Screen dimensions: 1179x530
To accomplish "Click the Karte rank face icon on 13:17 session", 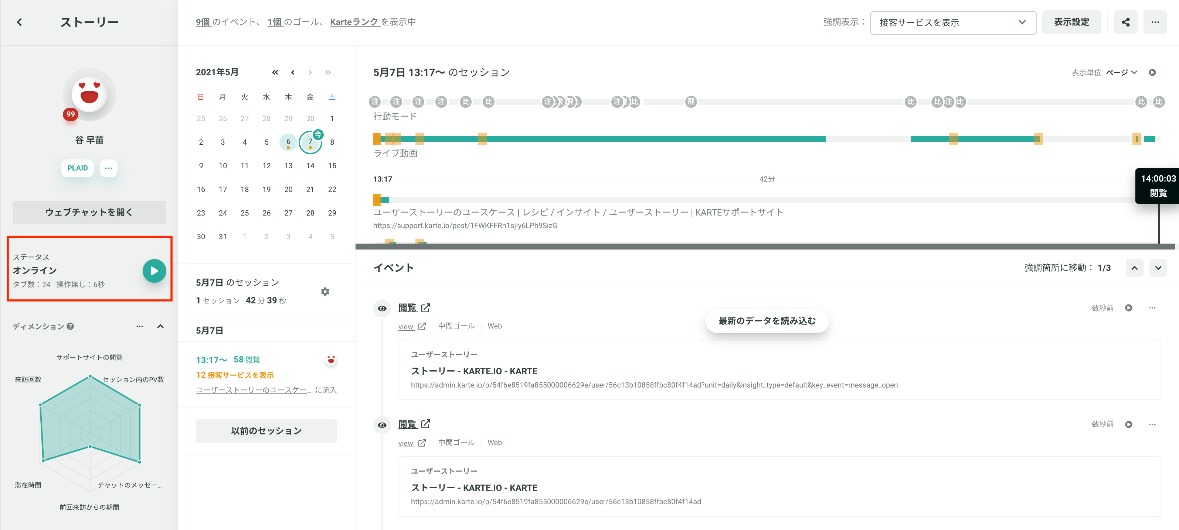I will (331, 360).
